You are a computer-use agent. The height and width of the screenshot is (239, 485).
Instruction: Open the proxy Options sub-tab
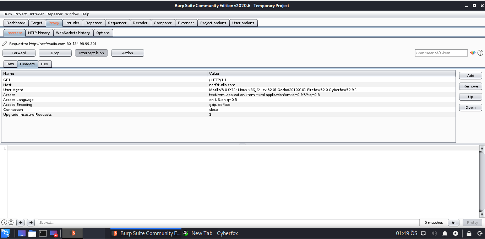coord(103,33)
